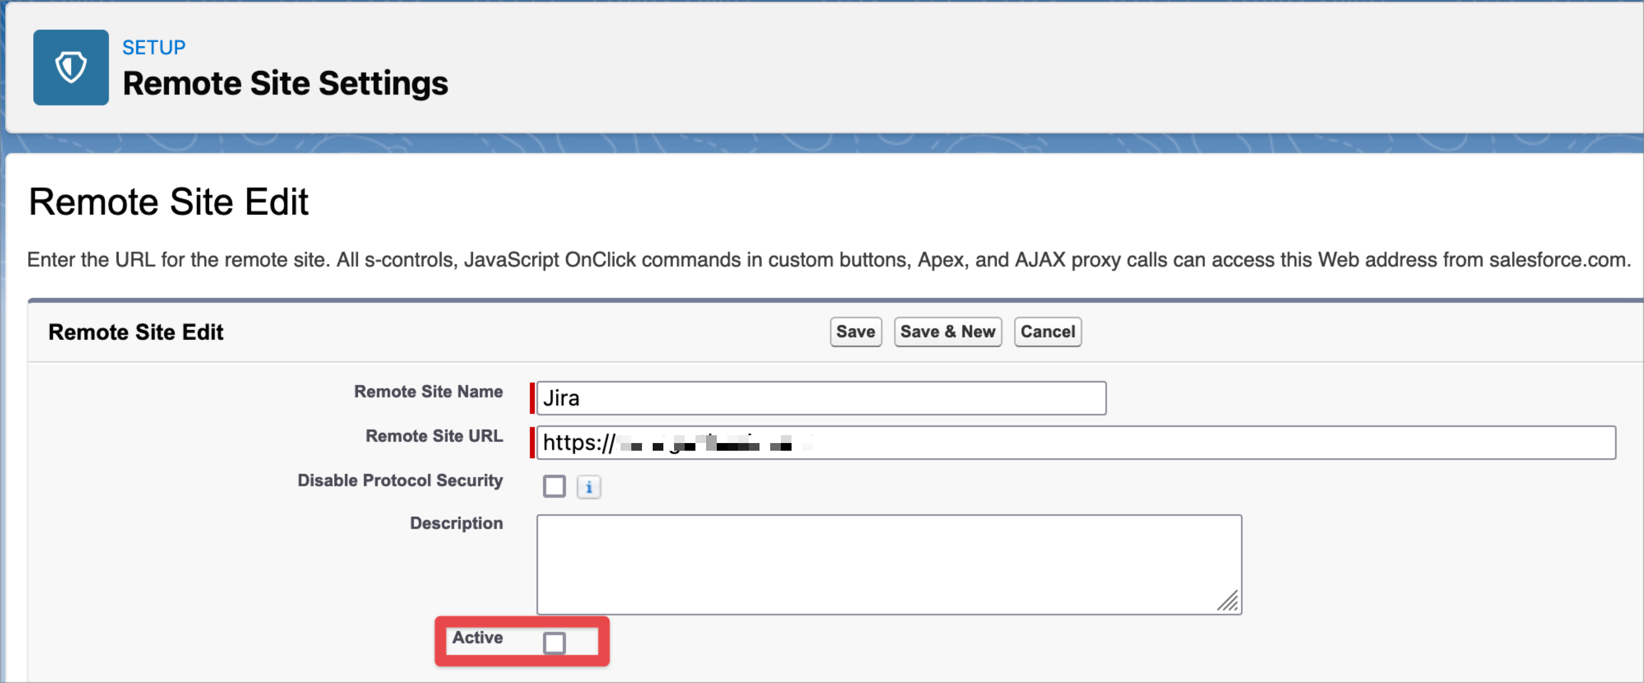Click the Remote Site Name label

coord(428,391)
